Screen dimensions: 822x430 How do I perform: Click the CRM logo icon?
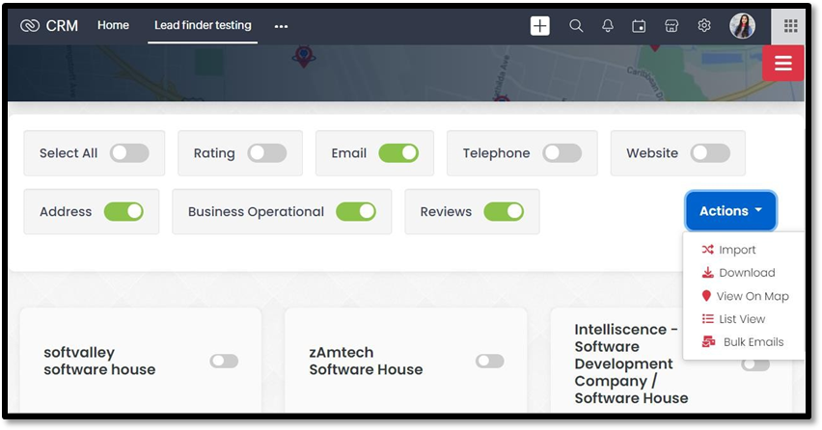tap(29, 26)
